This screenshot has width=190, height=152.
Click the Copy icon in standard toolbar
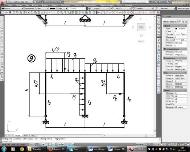coord(32,12)
